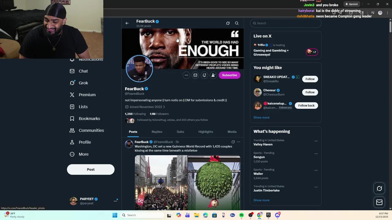Screen dimensions: 392x220
Task: Click FearBuck's blue verified badge by profile name
Action: (146, 89)
